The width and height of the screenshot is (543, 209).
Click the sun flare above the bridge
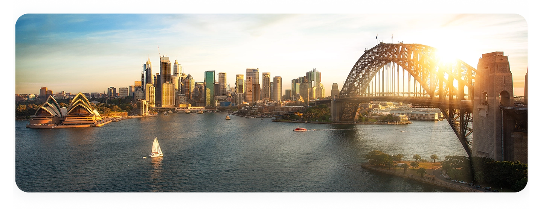click(x=446, y=56)
